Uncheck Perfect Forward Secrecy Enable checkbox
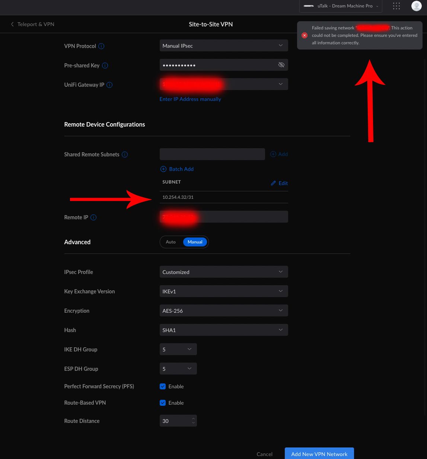The image size is (427, 459). (163, 386)
